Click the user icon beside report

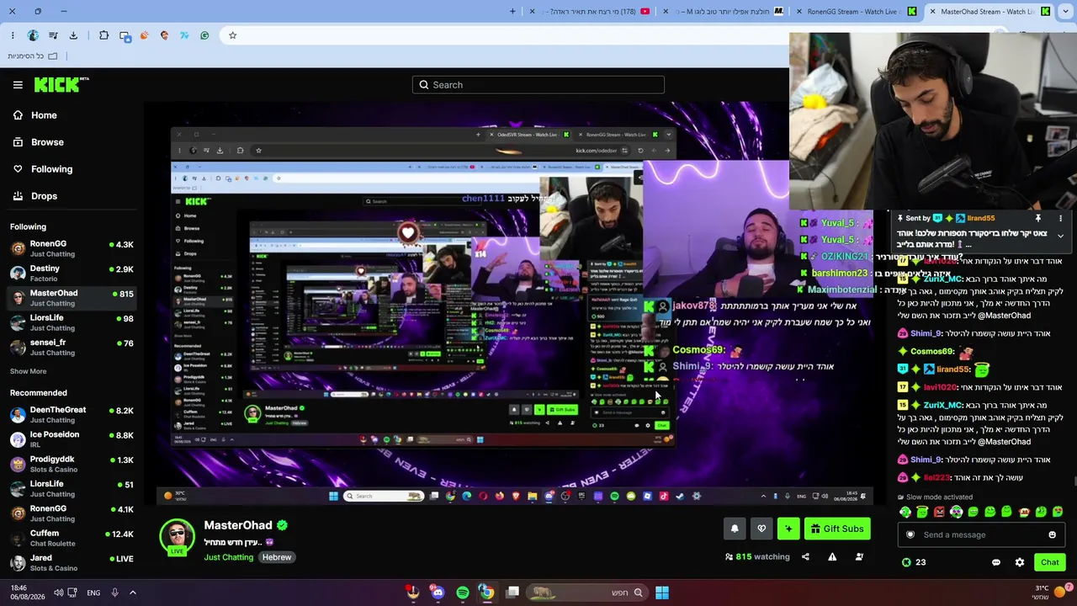coord(859,557)
